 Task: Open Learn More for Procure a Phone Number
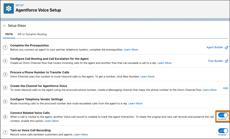click(148, 77)
